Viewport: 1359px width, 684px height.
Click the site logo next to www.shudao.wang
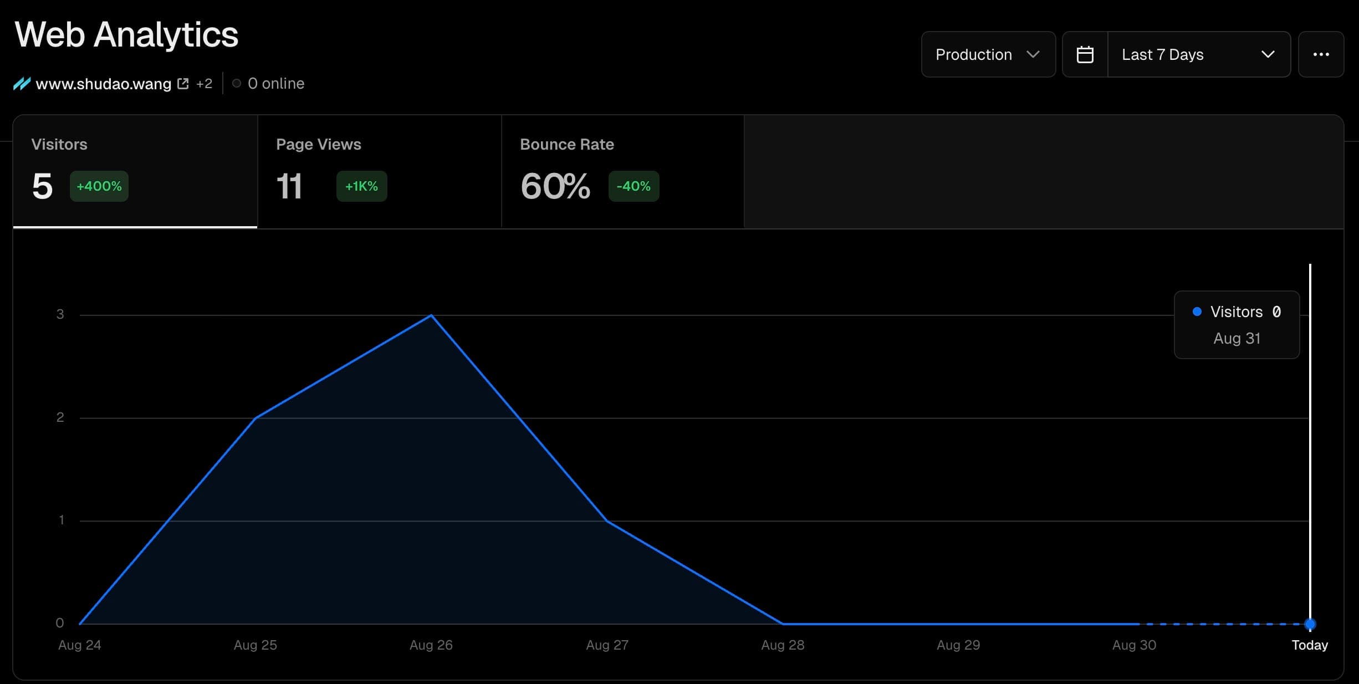tap(22, 84)
